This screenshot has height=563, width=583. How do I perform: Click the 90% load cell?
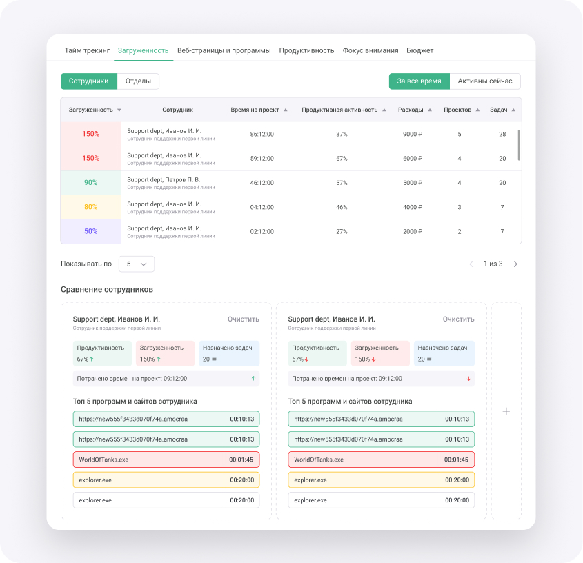pos(90,183)
